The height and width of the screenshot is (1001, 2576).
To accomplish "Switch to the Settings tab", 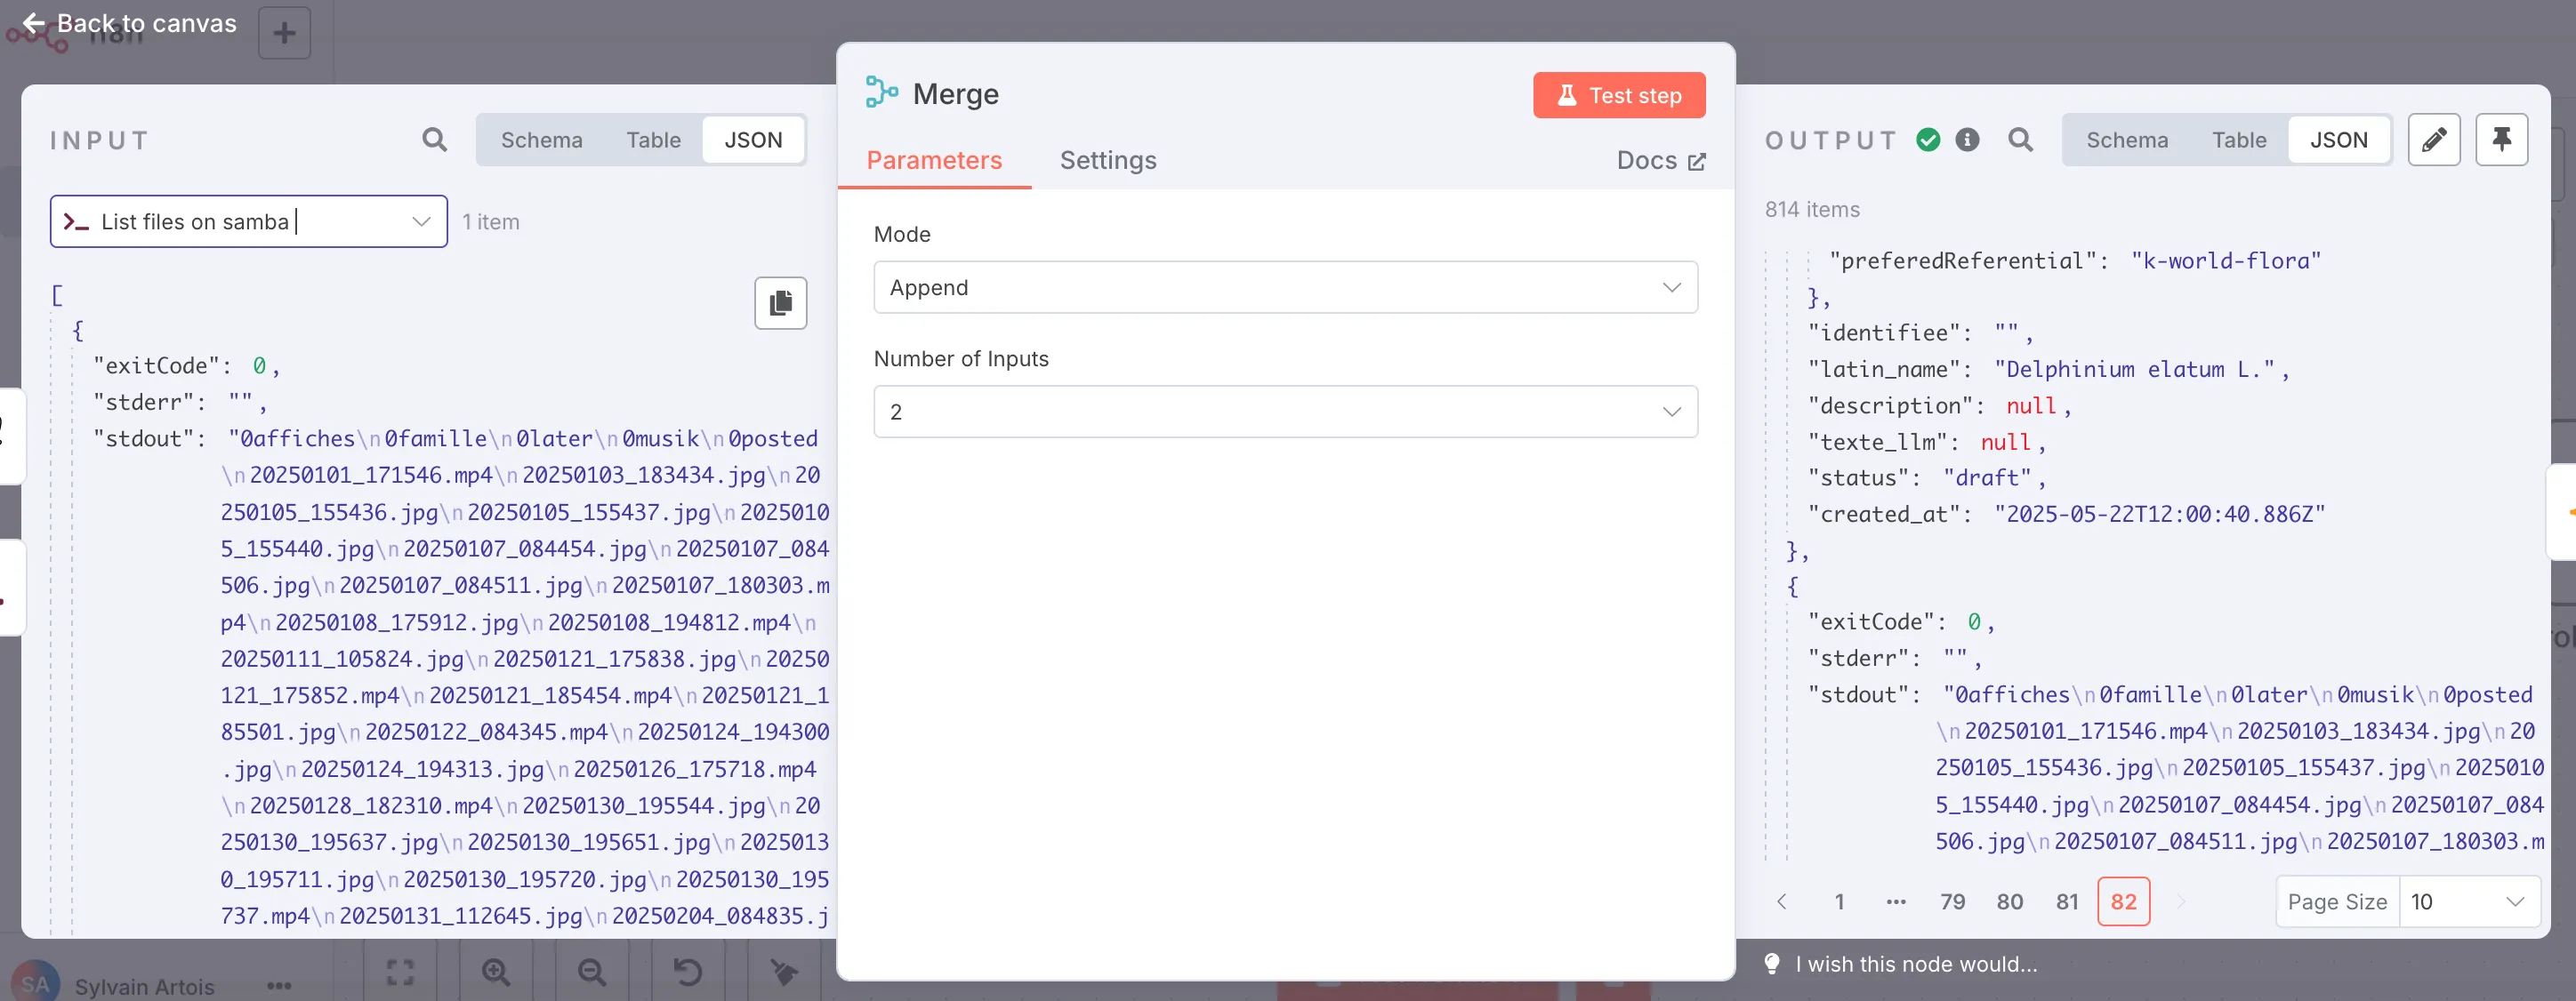I will 1107,160.
